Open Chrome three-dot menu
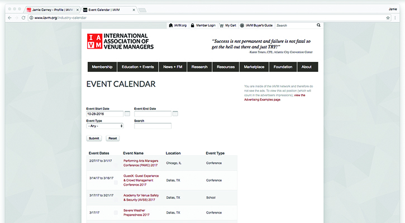 click(x=395, y=18)
